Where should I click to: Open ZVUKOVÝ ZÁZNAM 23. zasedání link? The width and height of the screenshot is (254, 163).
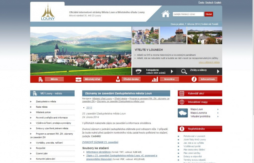(x=100, y=142)
